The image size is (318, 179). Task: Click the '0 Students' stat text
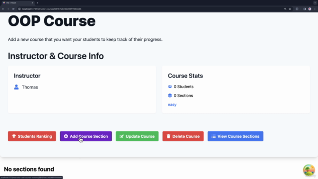183,87
